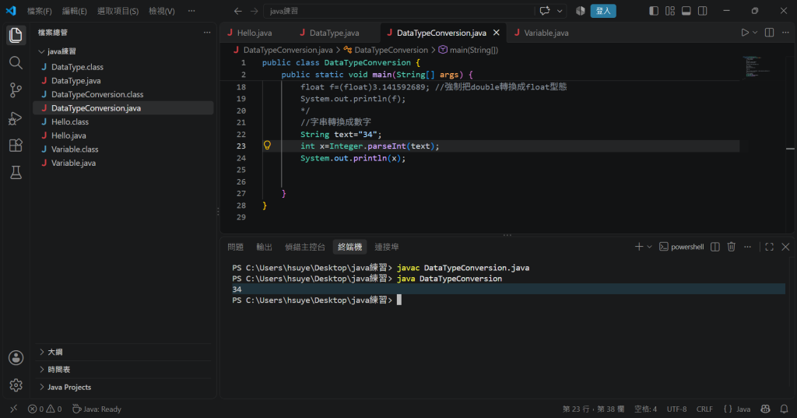Open the Accounts icon in activity bar

[x=16, y=357]
